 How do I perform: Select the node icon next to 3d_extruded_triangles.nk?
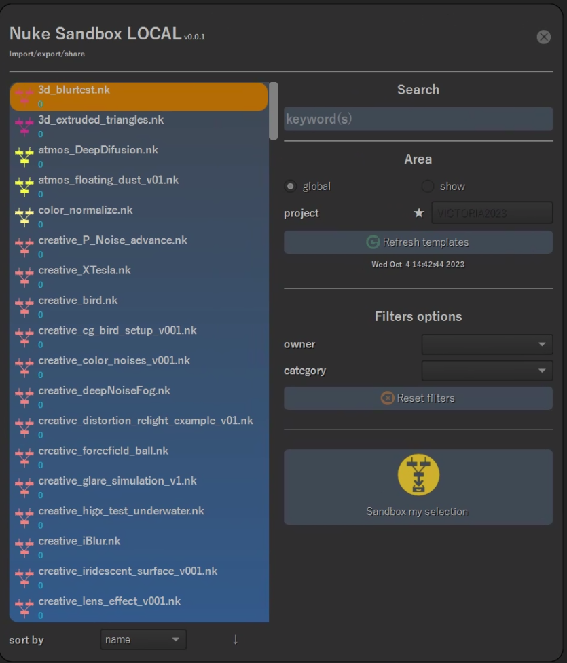(x=24, y=126)
